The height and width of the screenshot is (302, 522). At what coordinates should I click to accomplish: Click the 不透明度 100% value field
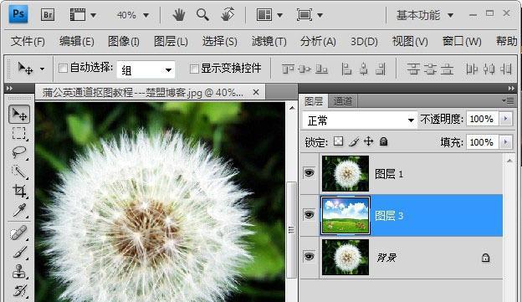(482, 119)
